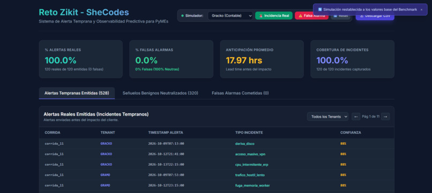The width and height of the screenshot is (432, 193).
Task: Click the 0.0% falsas alarmas value
Action: [146, 60]
